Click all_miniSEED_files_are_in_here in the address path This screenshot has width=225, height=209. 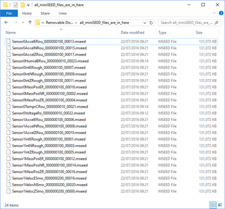(x=104, y=22)
